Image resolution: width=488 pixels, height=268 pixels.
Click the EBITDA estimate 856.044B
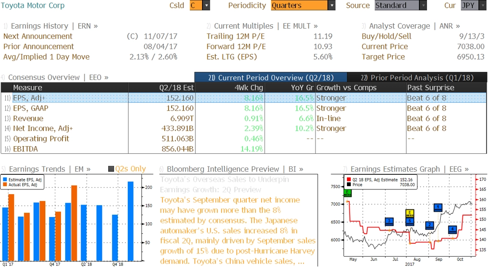pos(177,149)
